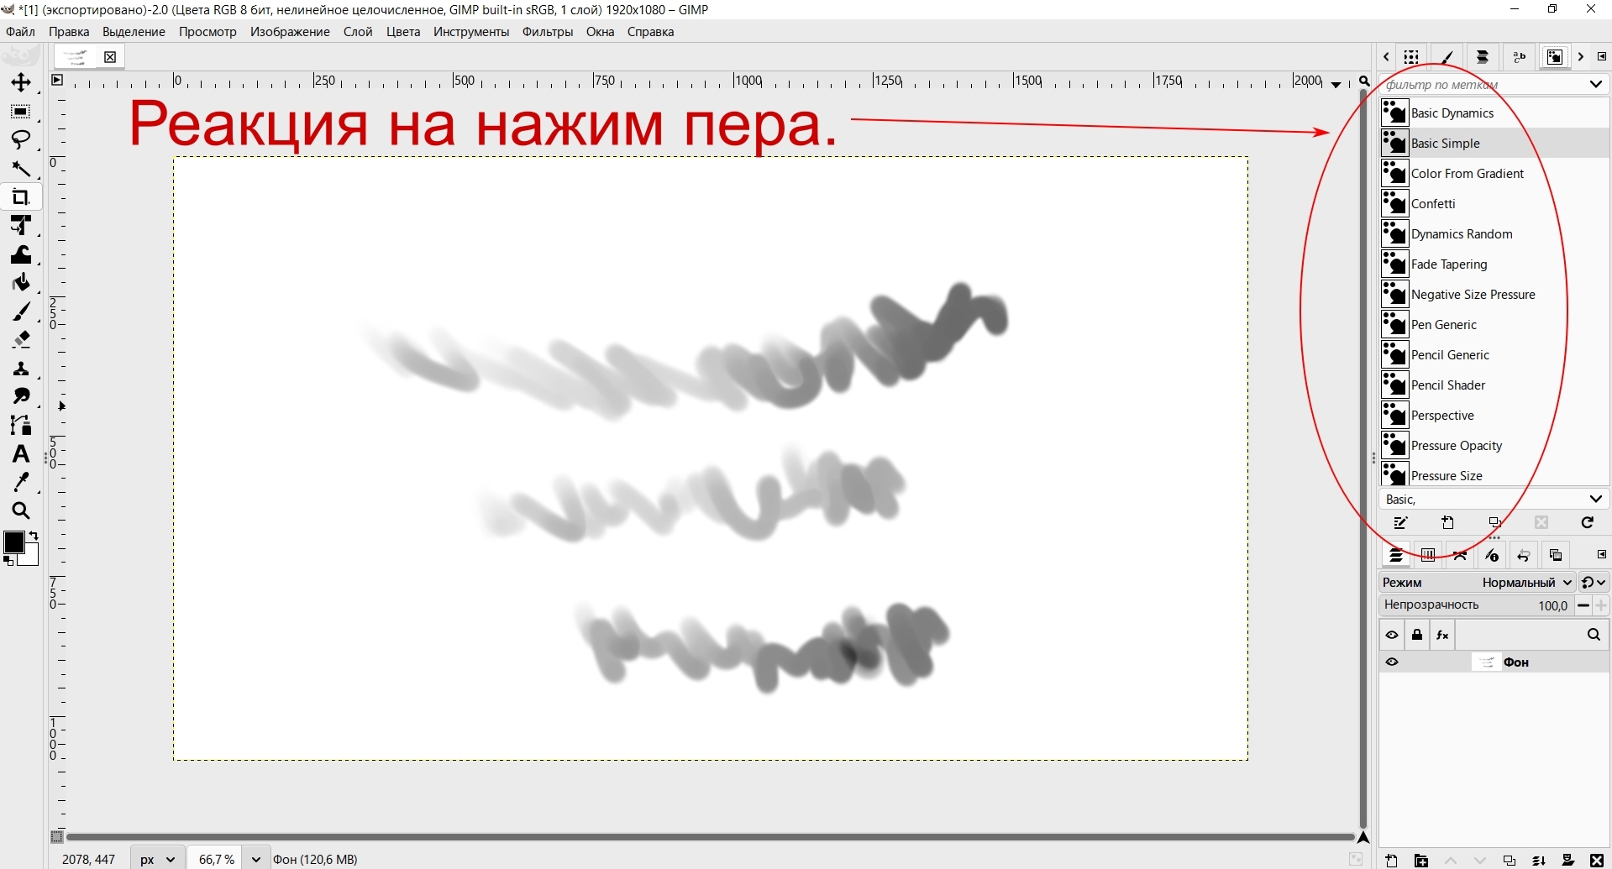Choose the Pencil Generic dynamics
This screenshot has width=1612, height=869.
(1450, 355)
